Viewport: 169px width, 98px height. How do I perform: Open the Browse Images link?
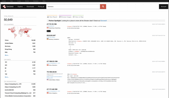click(65, 17)
